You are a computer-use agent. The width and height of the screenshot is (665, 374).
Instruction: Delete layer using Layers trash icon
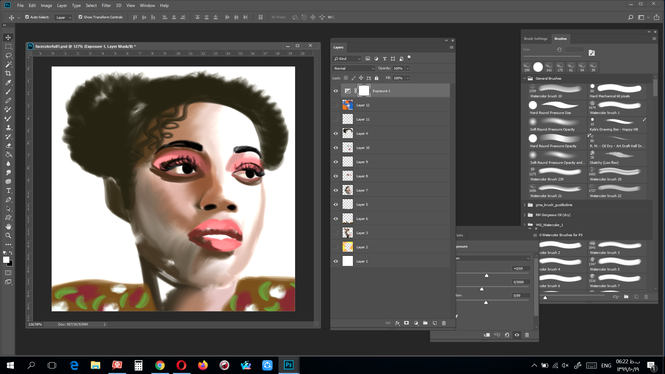click(444, 323)
